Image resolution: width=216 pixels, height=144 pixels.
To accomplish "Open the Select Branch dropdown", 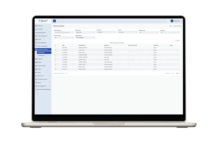I will coord(85,32).
